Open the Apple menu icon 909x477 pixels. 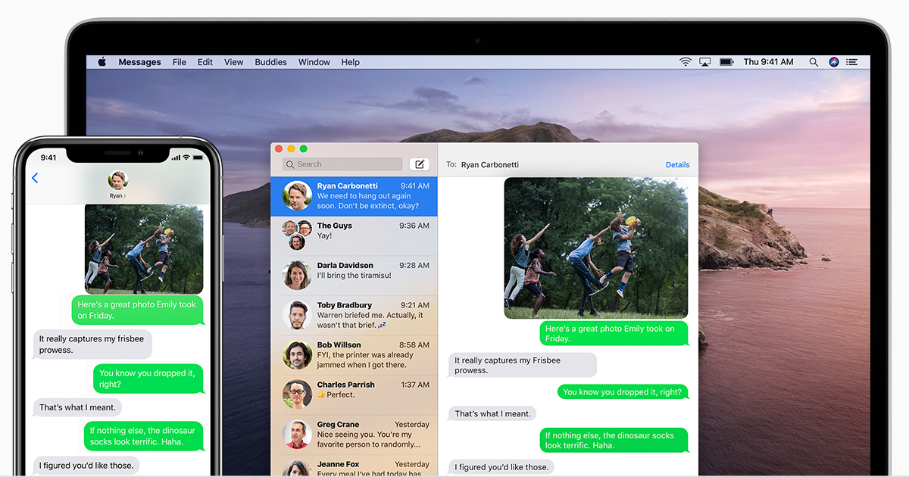(x=102, y=62)
